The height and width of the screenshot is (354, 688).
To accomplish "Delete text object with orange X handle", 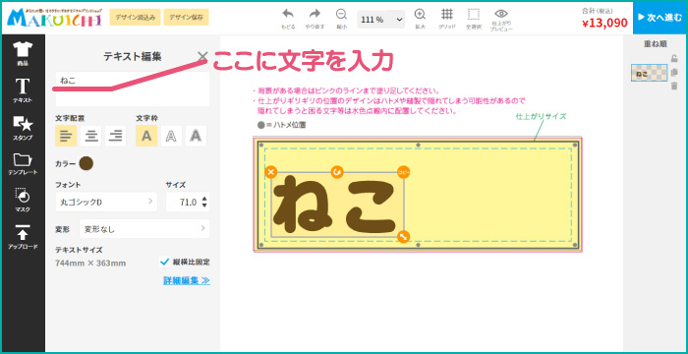I will coord(271,172).
